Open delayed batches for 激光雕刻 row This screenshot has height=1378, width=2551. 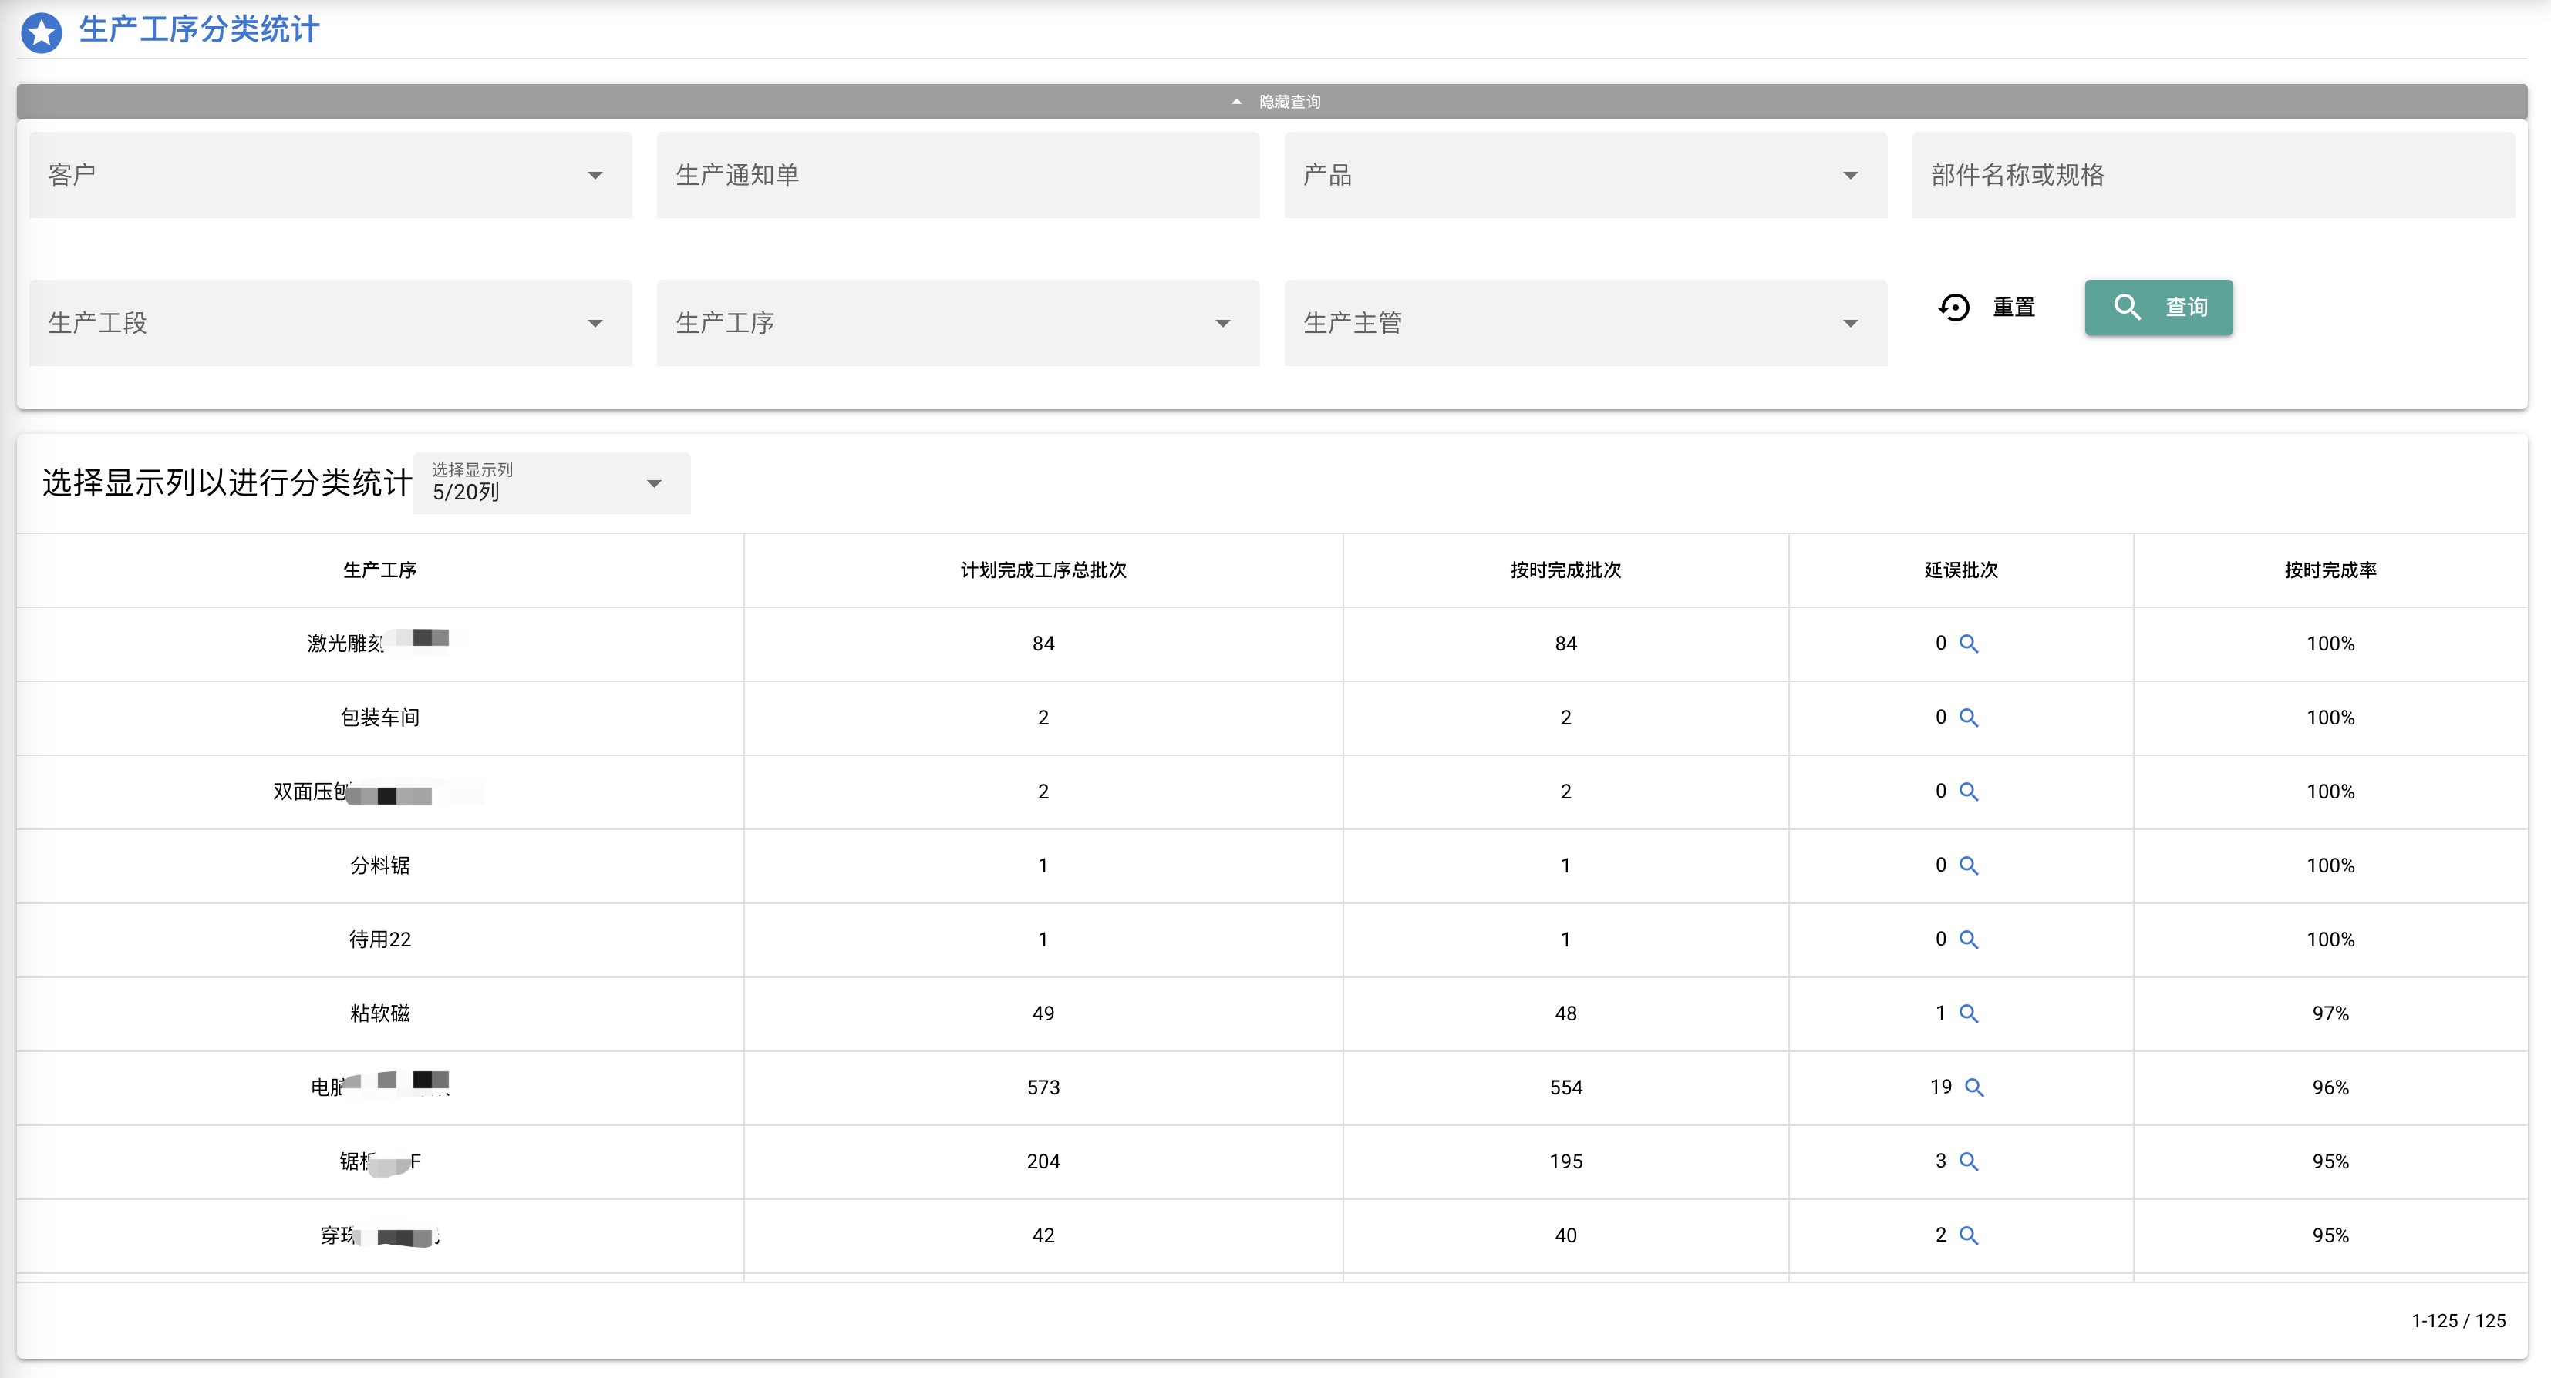[1969, 644]
